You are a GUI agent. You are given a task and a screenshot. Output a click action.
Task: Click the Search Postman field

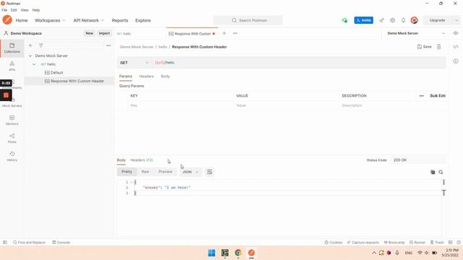tap(248, 20)
